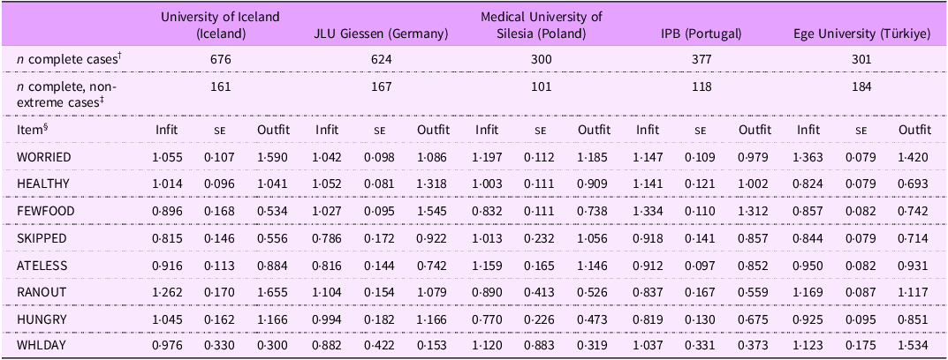This screenshot has width=948, height=360.
Task: Click the WHLDAY row label
Action: tap(42, 347)
